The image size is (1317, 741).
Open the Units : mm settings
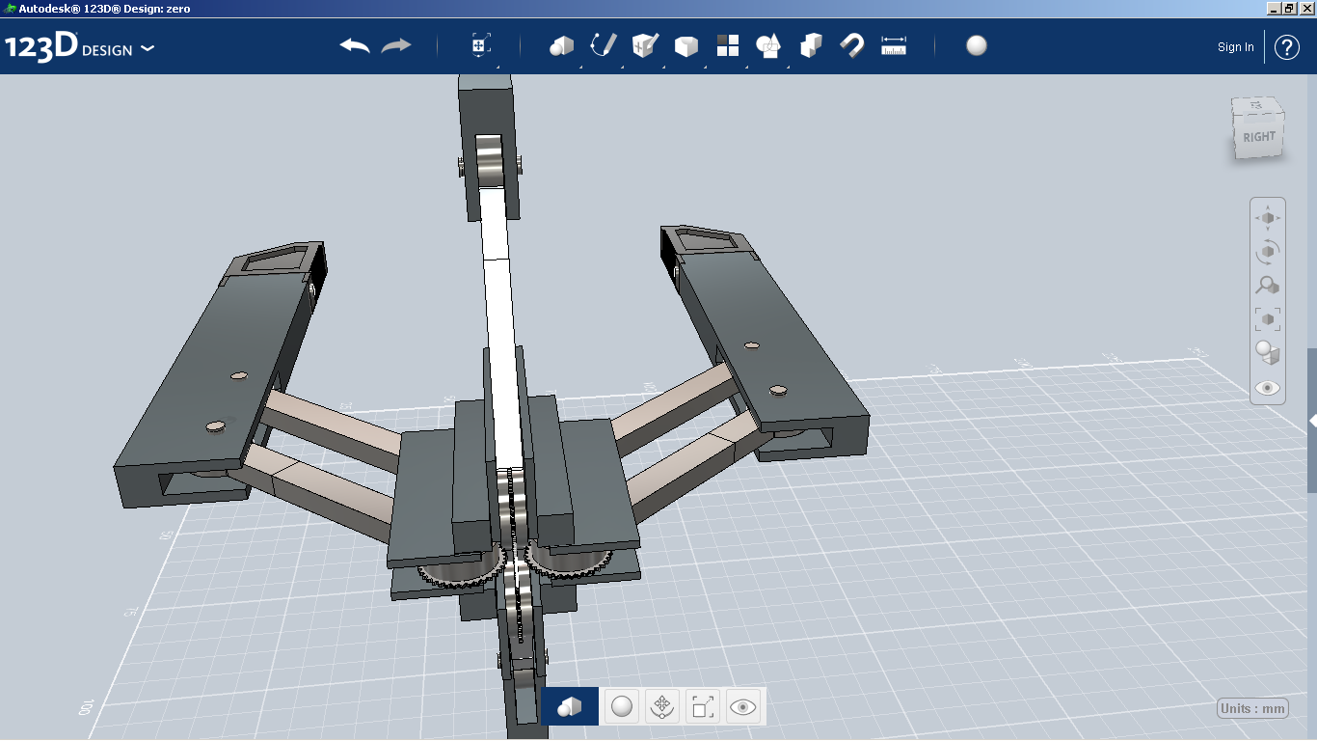coord(1252,708)
